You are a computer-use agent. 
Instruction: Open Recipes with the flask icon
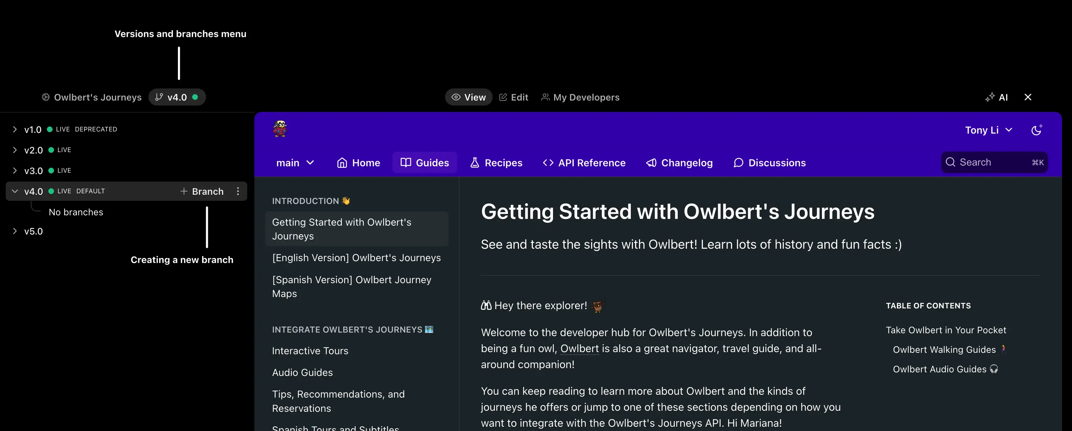[x=496, y=163]
